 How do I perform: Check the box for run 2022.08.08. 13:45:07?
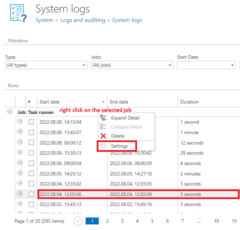tap(31, 132)
